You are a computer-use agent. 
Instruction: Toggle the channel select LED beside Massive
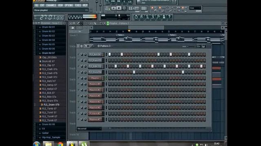(106, 78)
